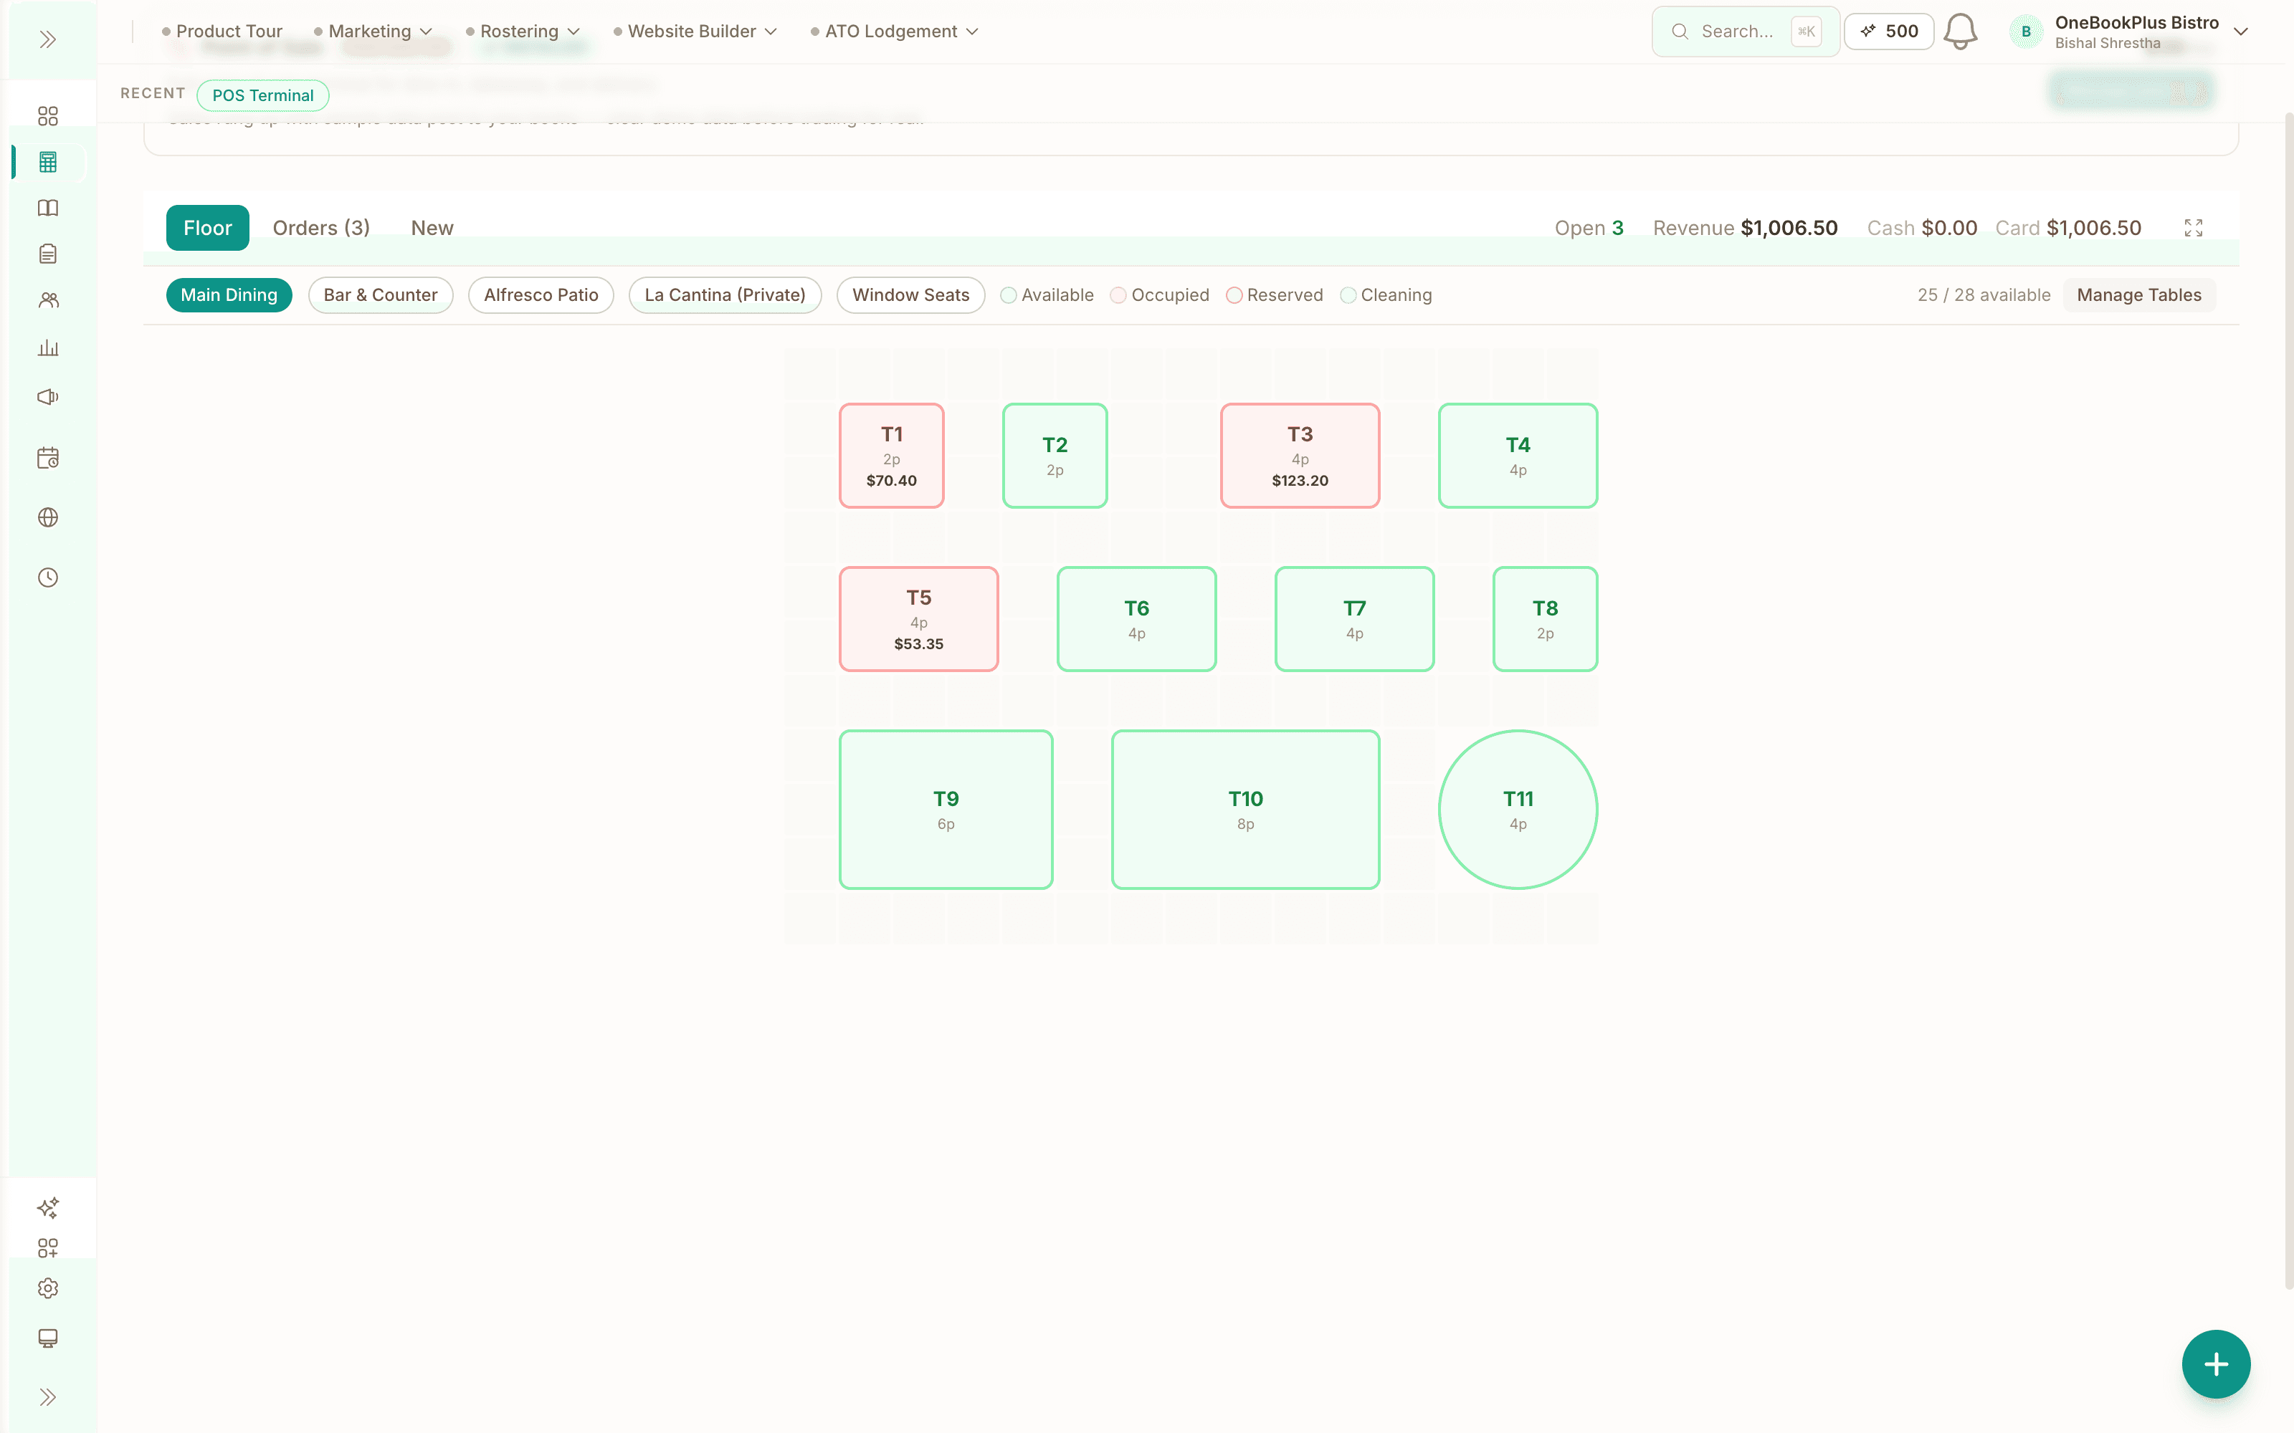Focus the Search input field
Screen dimensions: 2294x1433
tap(1745, 32)
